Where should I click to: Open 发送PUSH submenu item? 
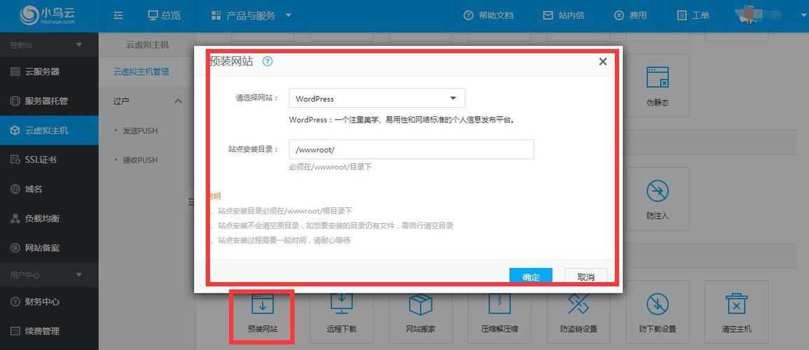coord(140,130)
